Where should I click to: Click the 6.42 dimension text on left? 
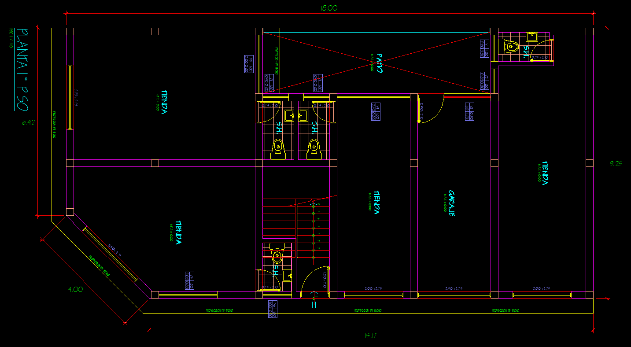point(28,122)
